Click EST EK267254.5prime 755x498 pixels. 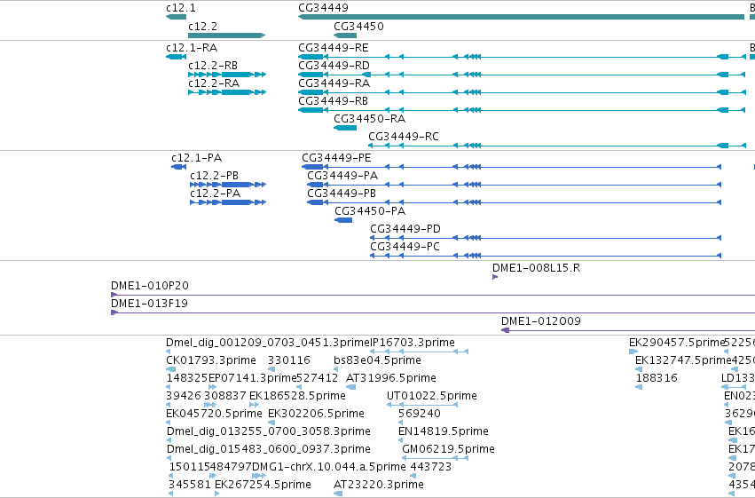coord(217,494)
